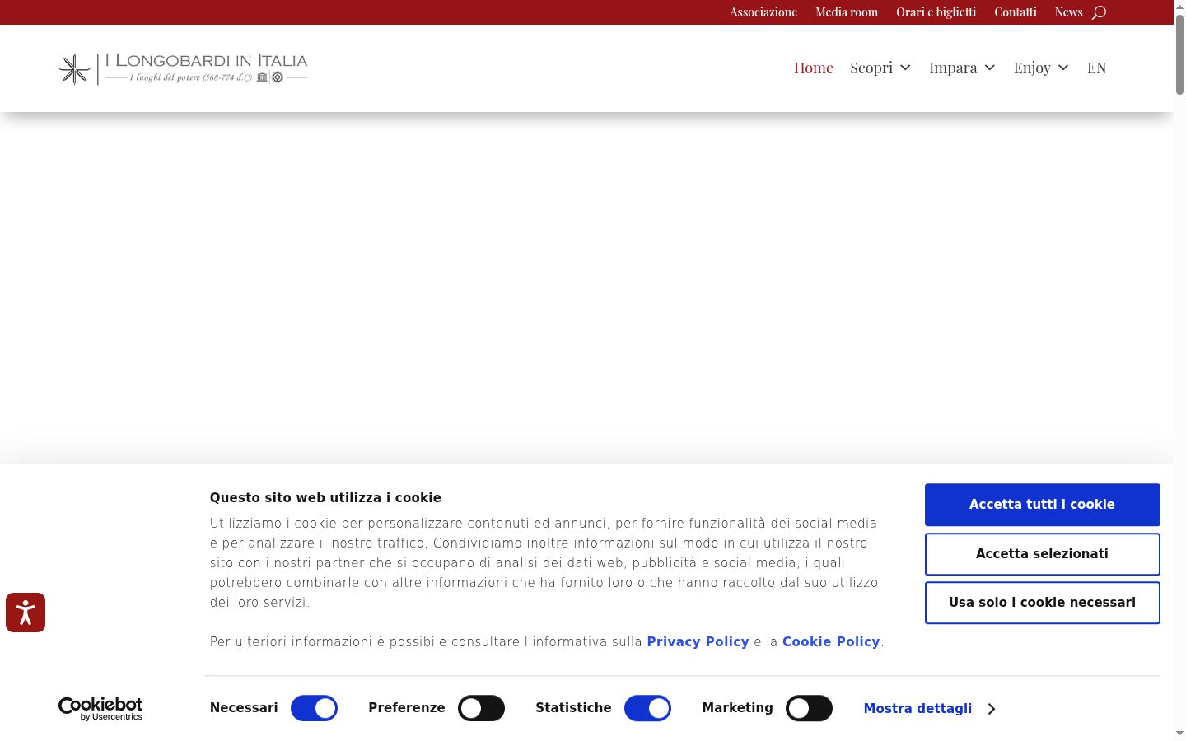Open the Media room top menu link

click(847, 12)
